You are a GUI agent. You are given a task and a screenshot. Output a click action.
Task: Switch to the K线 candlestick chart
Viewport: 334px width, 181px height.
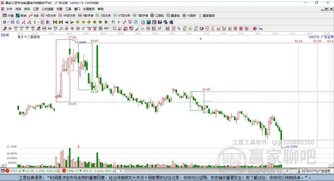point(34,16)
